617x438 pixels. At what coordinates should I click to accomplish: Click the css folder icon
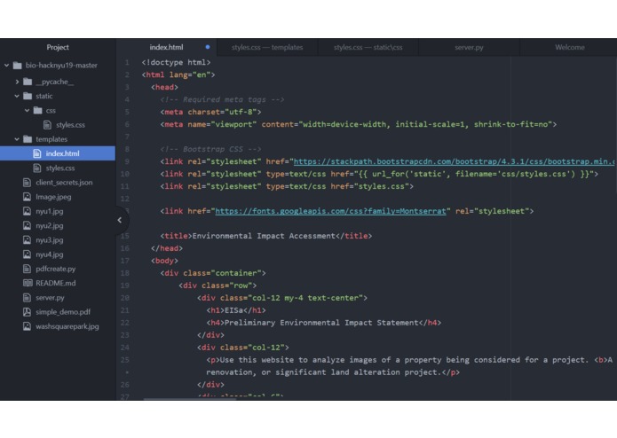coord(38,110)
